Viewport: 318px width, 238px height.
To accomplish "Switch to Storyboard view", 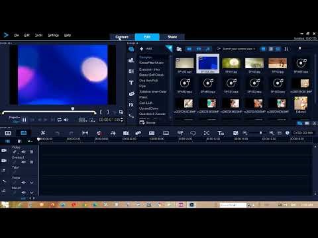I will click(8, 133).
